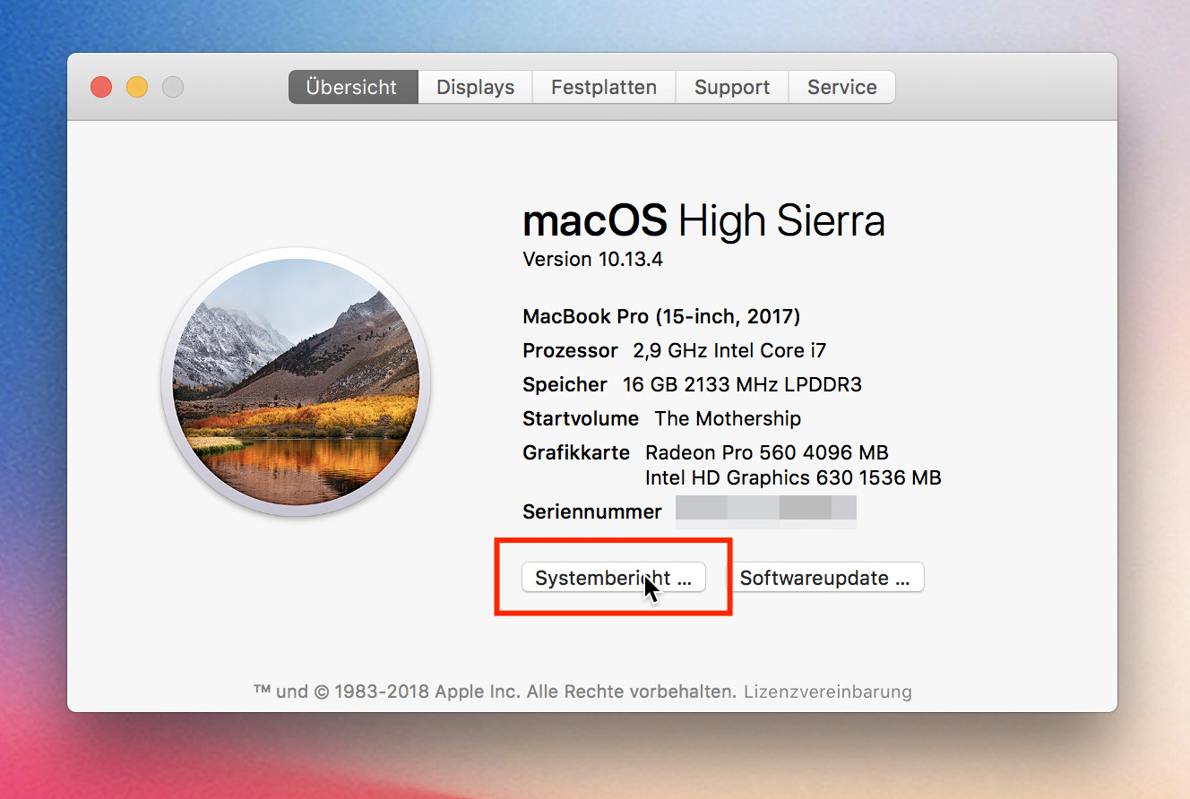Viewport: 1190px width, 799px height.
Task: Minimize window with yellow button
Action: tap(137, 87)
